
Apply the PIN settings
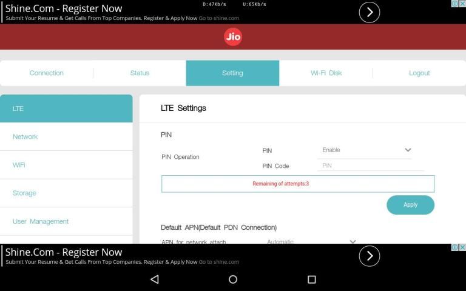[410, 205]
